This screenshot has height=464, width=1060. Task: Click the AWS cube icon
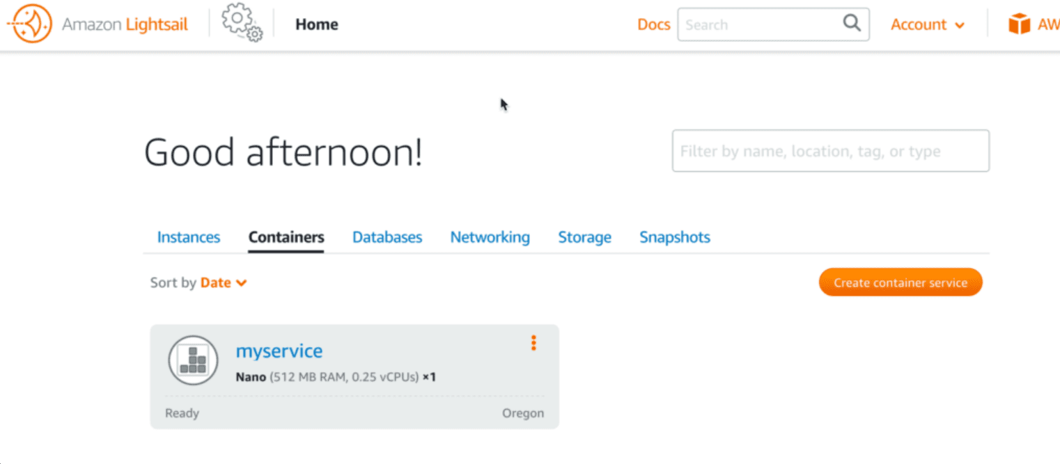click(1019, 25)
